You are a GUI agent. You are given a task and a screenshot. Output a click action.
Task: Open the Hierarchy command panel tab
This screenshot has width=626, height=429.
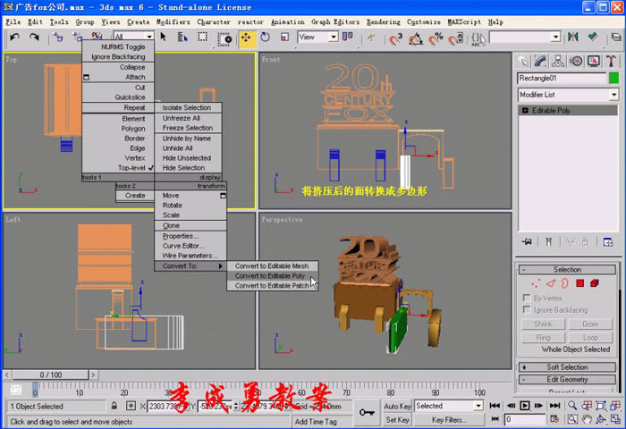tap(558, 61)
